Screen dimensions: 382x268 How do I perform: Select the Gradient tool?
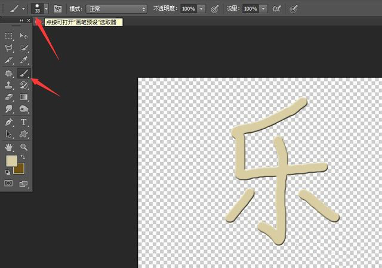24,97
